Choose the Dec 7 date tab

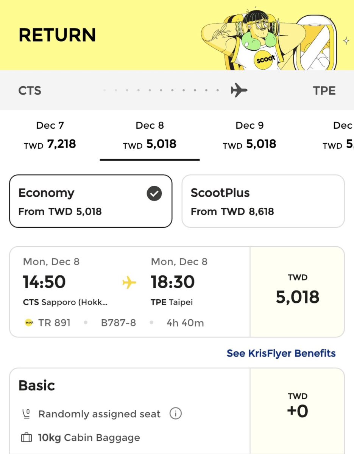coord(50,135)
